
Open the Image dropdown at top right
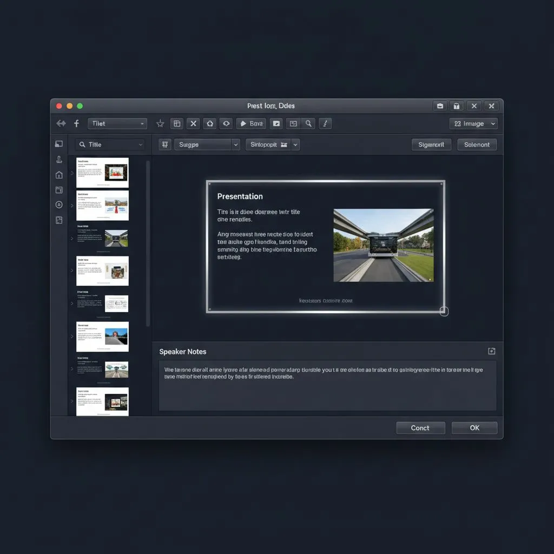tap(473, 124)
